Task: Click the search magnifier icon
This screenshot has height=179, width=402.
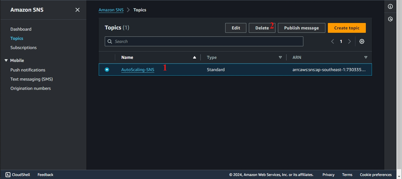Action: click(x=110, y=41)
